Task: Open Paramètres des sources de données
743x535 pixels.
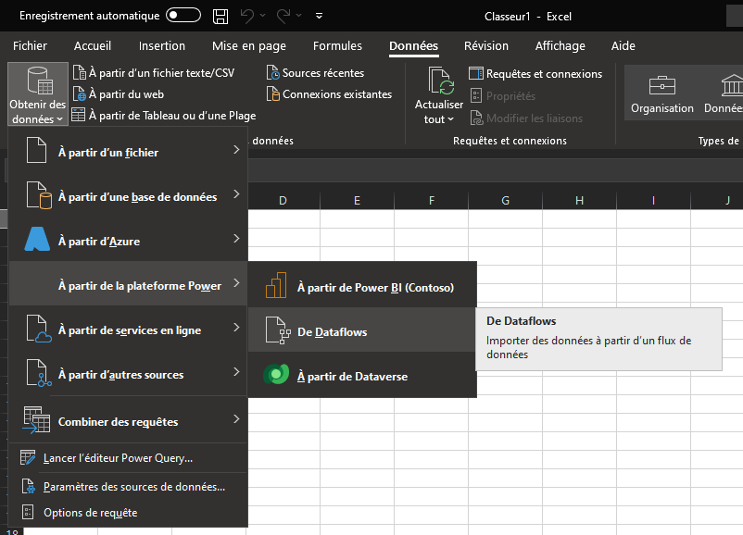Action: [x=128, y=486]
